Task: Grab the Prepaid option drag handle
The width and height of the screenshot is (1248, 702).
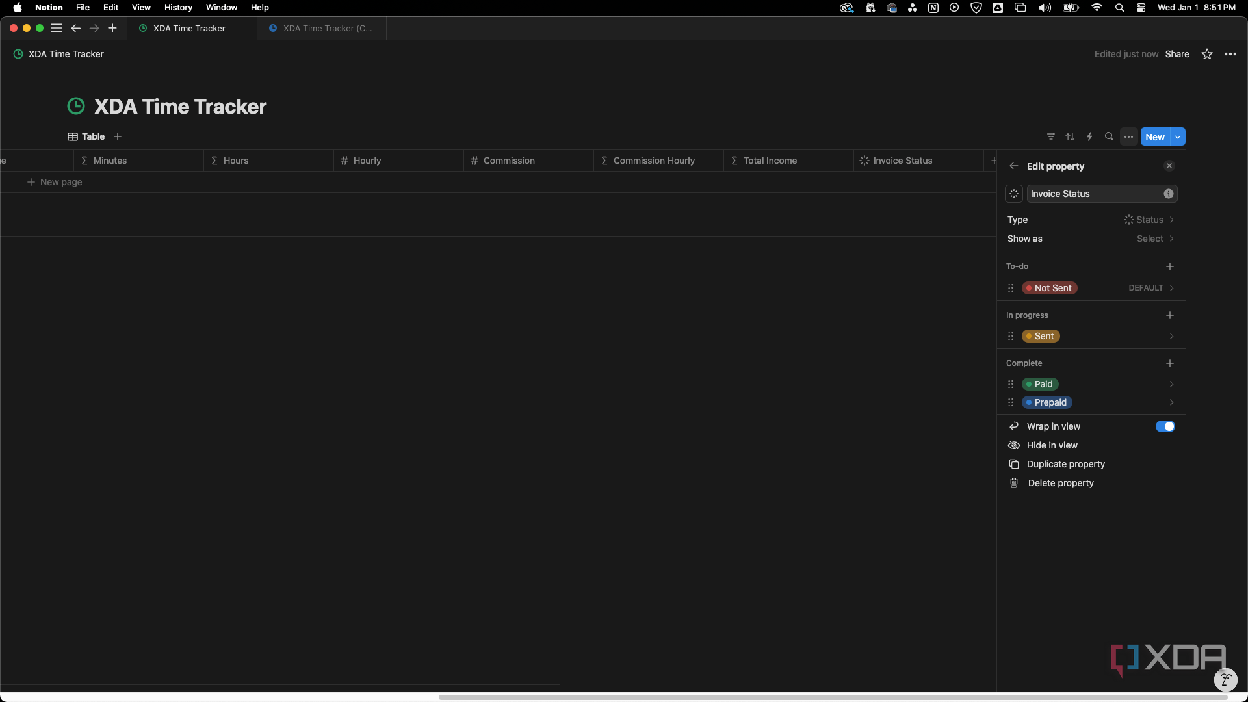Action: [1011, 402]
